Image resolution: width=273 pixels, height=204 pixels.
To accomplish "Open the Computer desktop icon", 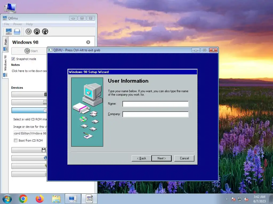I will tap(10, 8).
